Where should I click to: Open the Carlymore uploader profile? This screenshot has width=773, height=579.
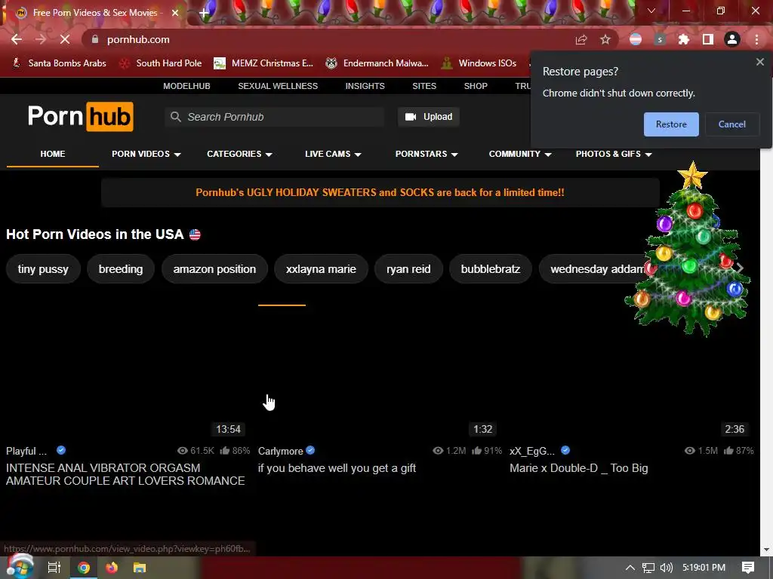[281, 451]
